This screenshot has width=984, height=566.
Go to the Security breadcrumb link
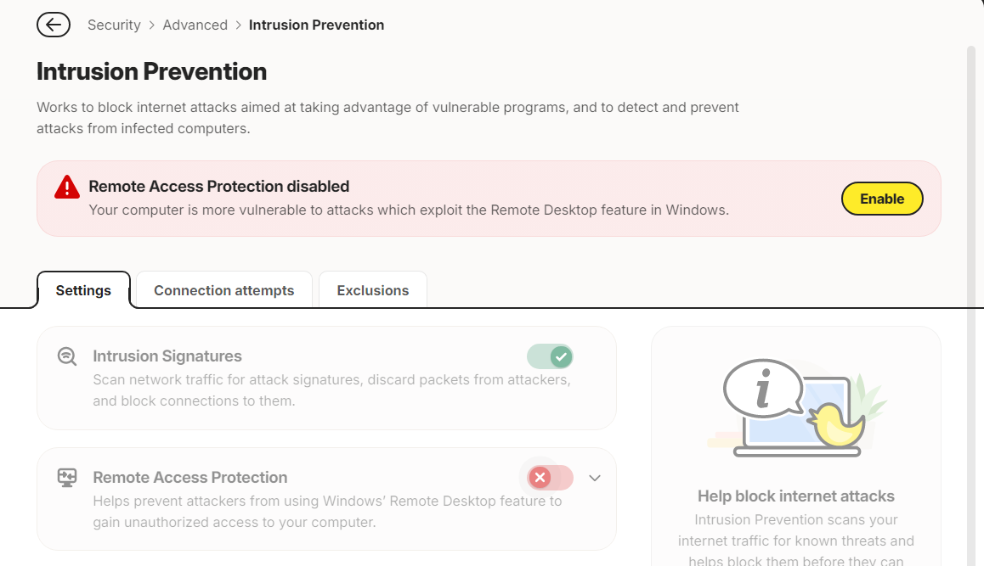click(114, 25)
